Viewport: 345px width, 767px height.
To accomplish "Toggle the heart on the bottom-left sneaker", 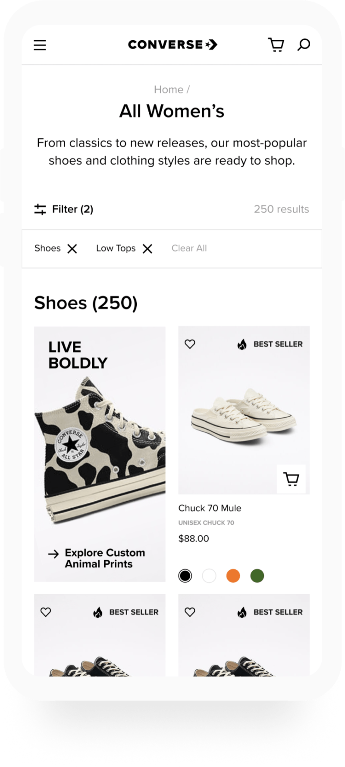I will [x=46, y=612].
